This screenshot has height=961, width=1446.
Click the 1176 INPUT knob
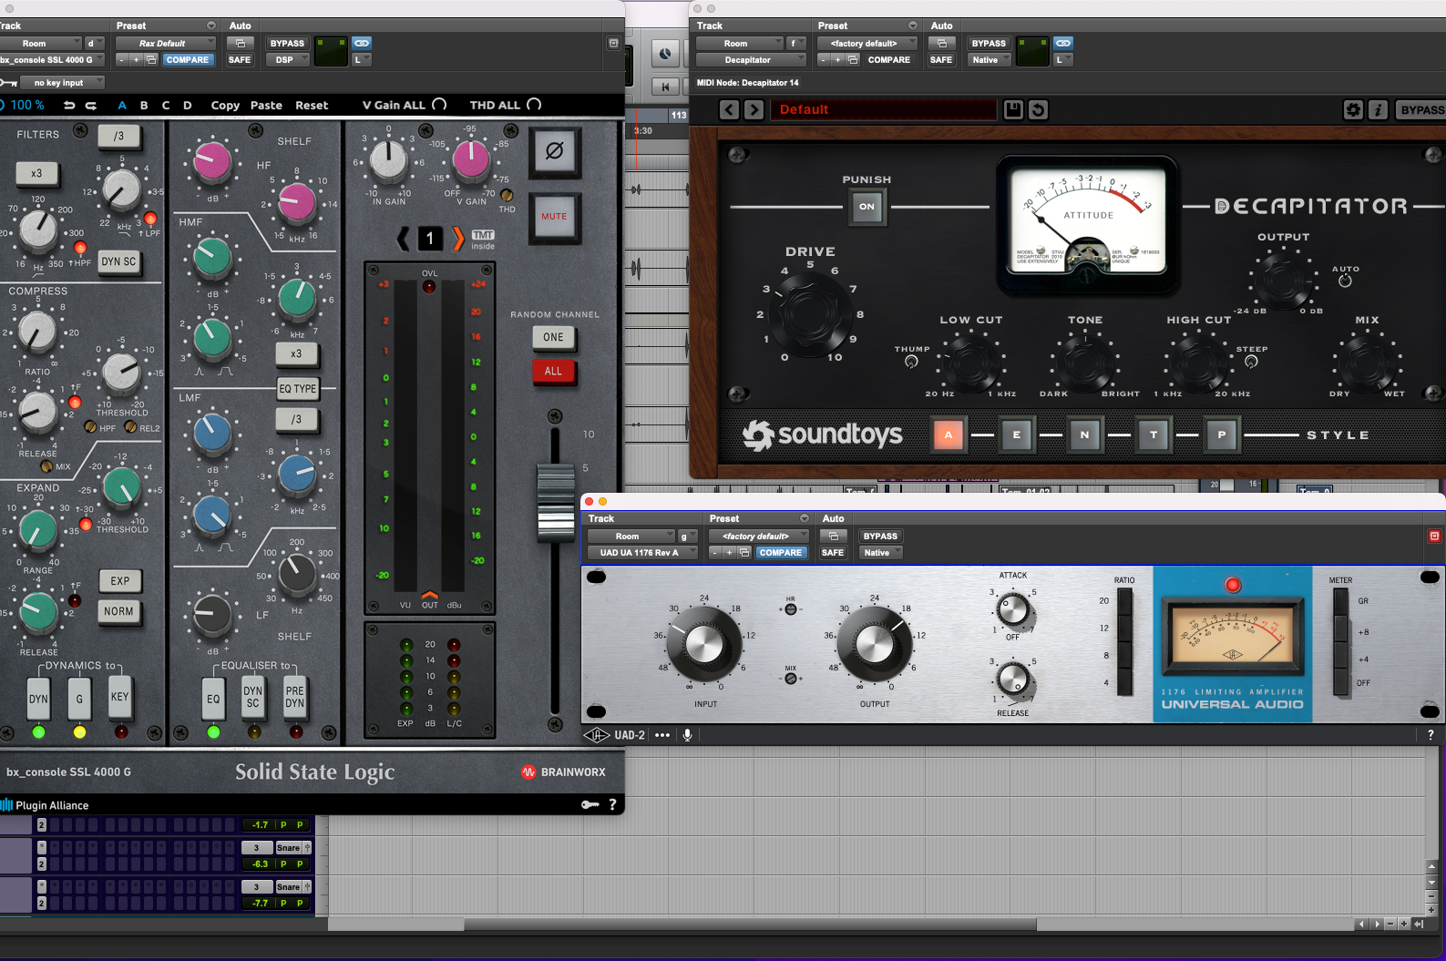[x=704, y=644]
